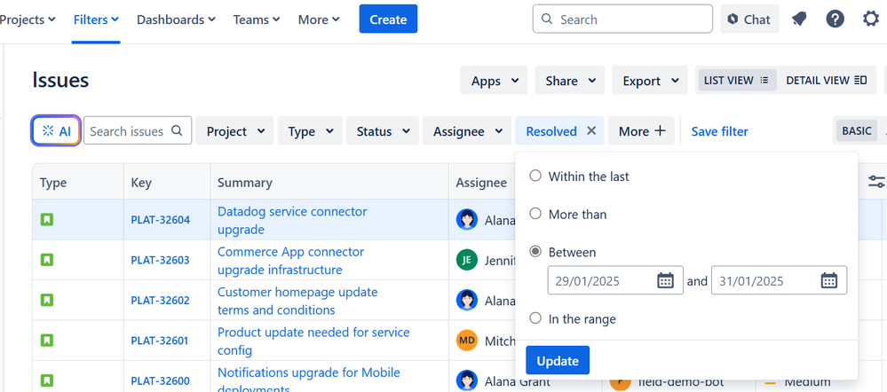The width and height of the screenshot is (887, 392).
Task: Click the Search issues input field
Action: (128, 131)
